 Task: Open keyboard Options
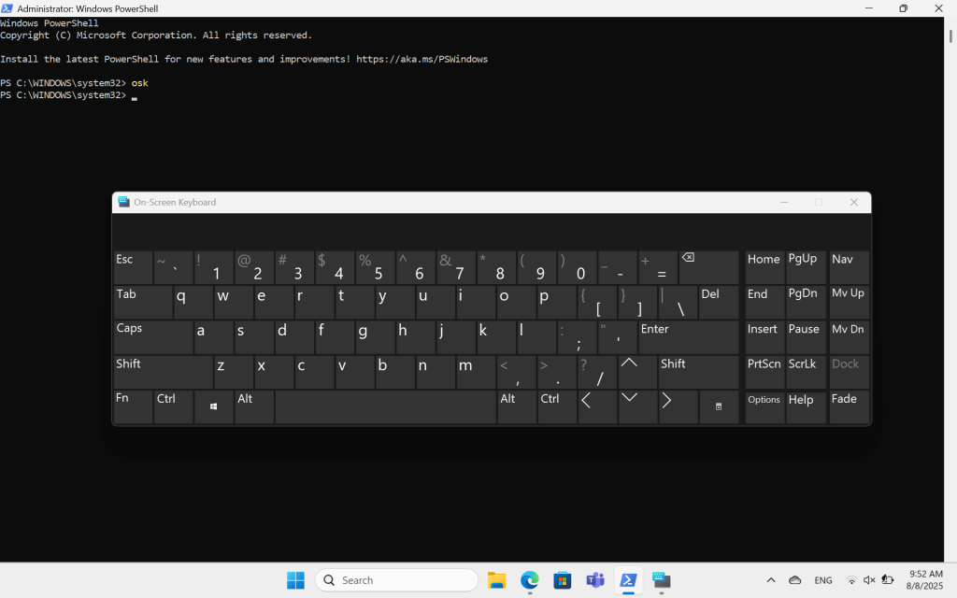[x=764, y=406]
